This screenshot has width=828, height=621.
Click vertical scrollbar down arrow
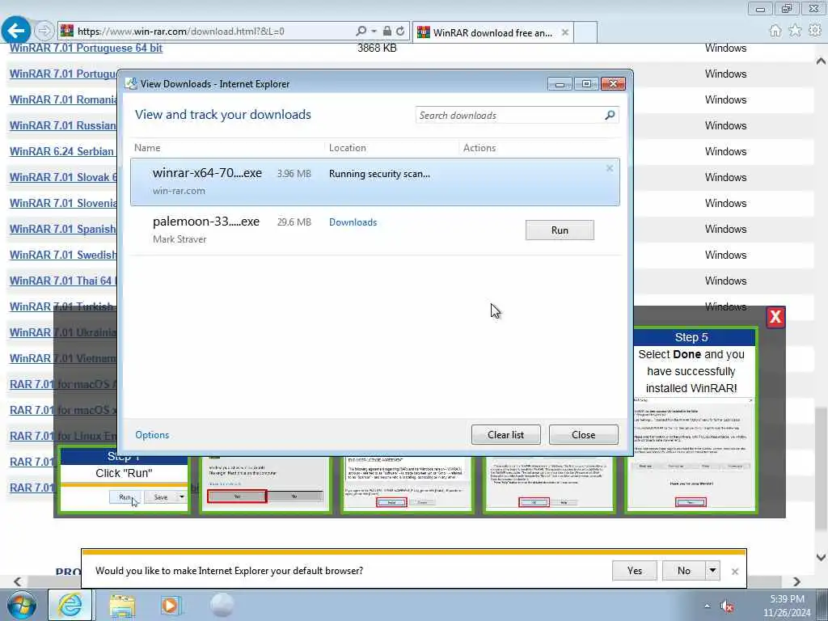pos(822,557)
